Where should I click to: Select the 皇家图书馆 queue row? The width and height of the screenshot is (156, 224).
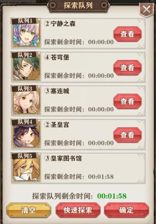click(78, 168)
